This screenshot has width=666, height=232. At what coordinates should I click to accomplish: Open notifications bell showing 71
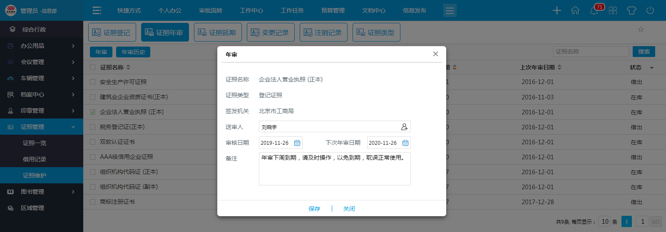(x=594, y=10)
